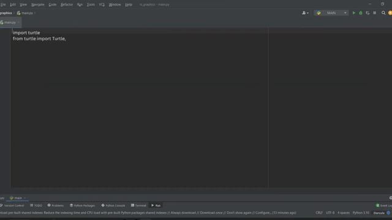
Task: Restore down the PyCharm window
Action: pos(382,4)
